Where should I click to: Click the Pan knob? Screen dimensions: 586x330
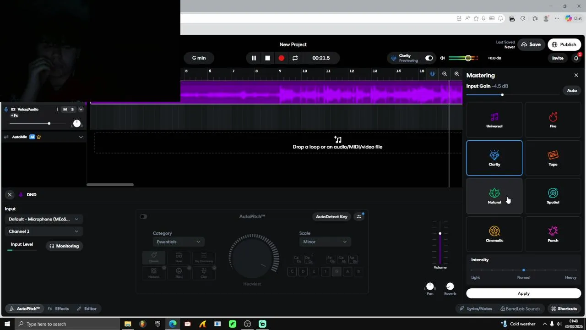(430, 286)
